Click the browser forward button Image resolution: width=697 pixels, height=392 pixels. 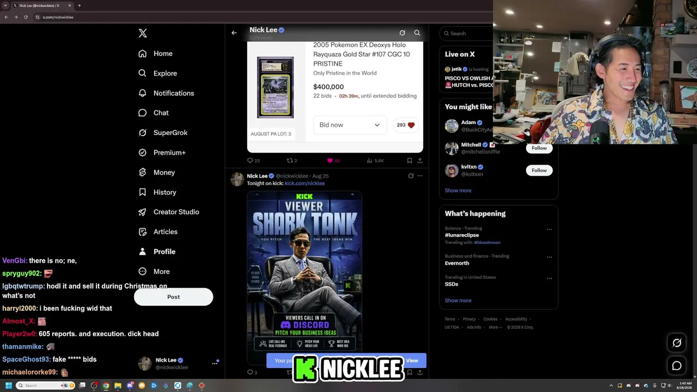click(16, 17)
